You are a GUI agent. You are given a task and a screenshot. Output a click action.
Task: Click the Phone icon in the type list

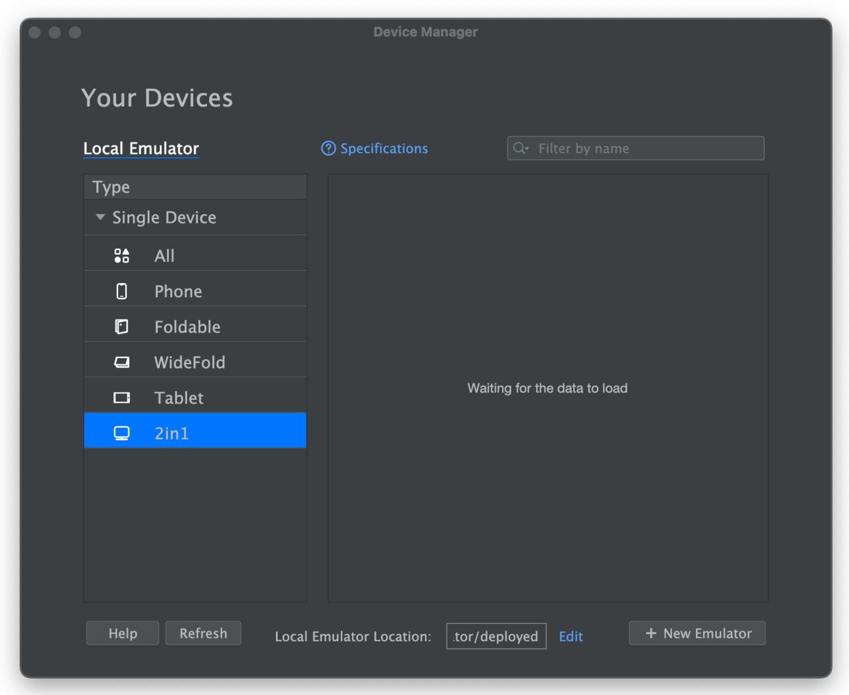[121, 291]
